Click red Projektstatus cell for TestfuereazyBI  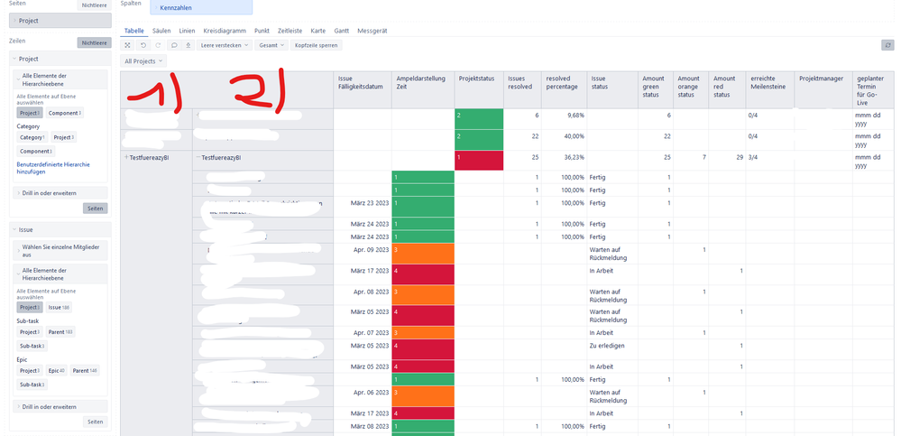[x=479, y=161]
